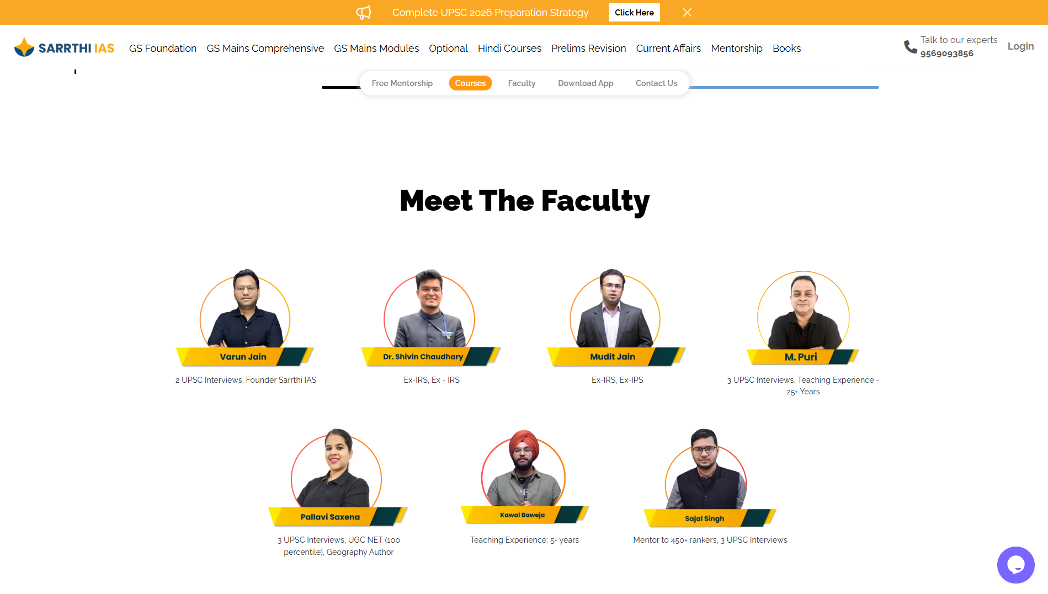Expand the GS Mains Modules dropdown
This screenshot has width=1048, height=594.
pos(376,49)
